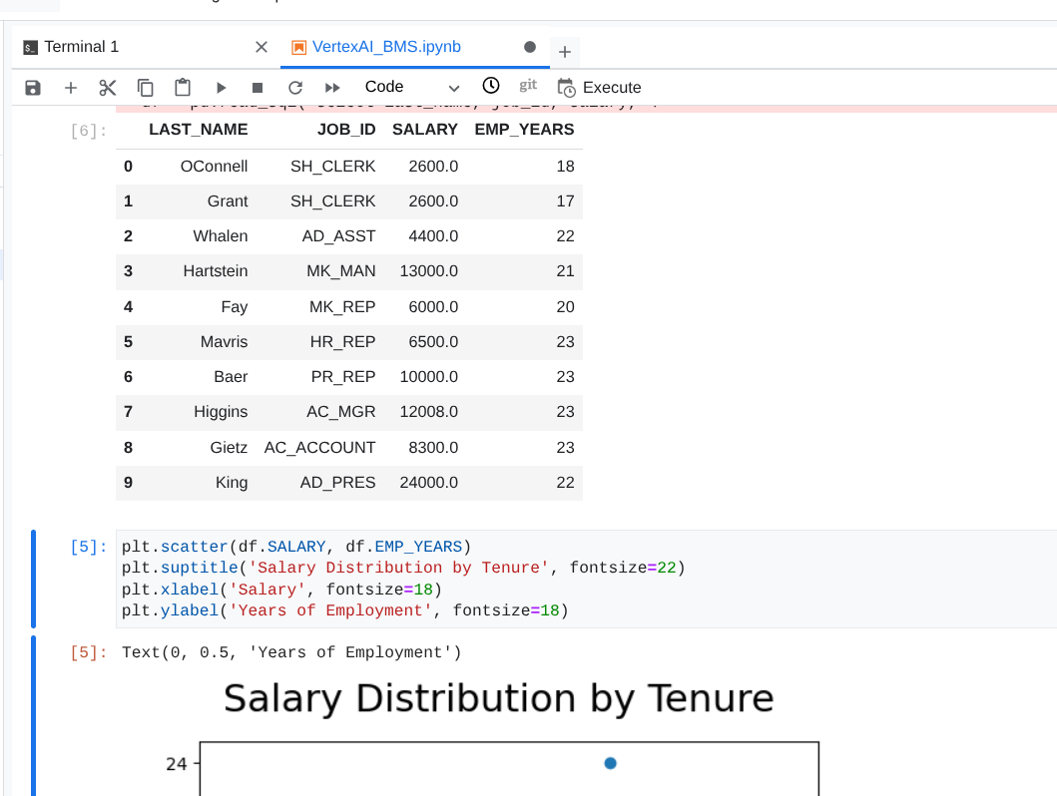This screenshot has width=1057, height=796.
Task: Click the OConnell name cell
Action: coord(214,167)
